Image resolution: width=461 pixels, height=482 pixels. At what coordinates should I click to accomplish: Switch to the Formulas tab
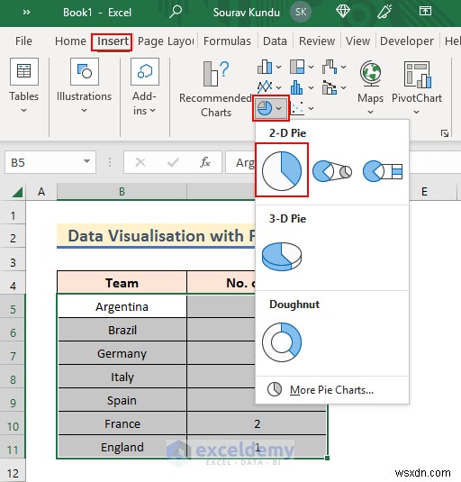(x=227, y=41)
